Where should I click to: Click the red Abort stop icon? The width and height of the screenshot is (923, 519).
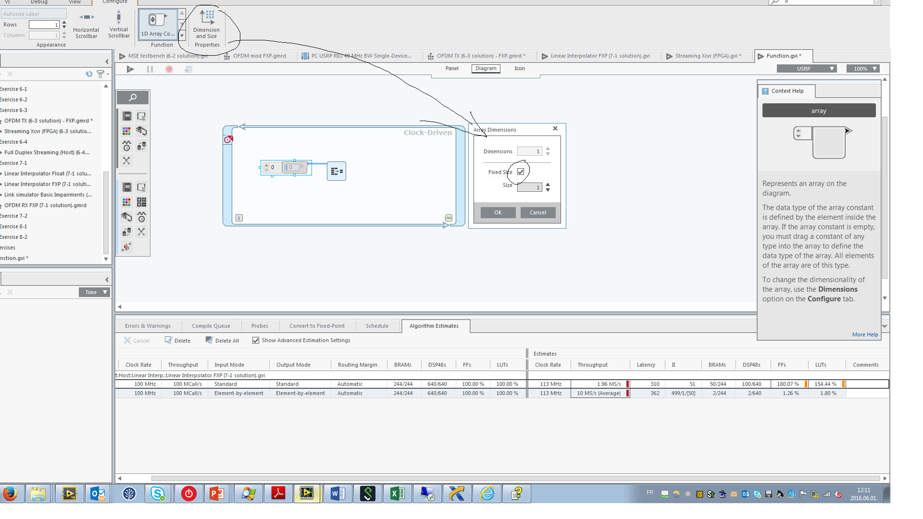click(x=169, y=69)
